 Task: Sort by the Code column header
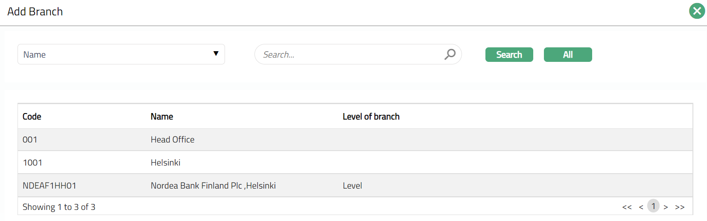point(32,116)
